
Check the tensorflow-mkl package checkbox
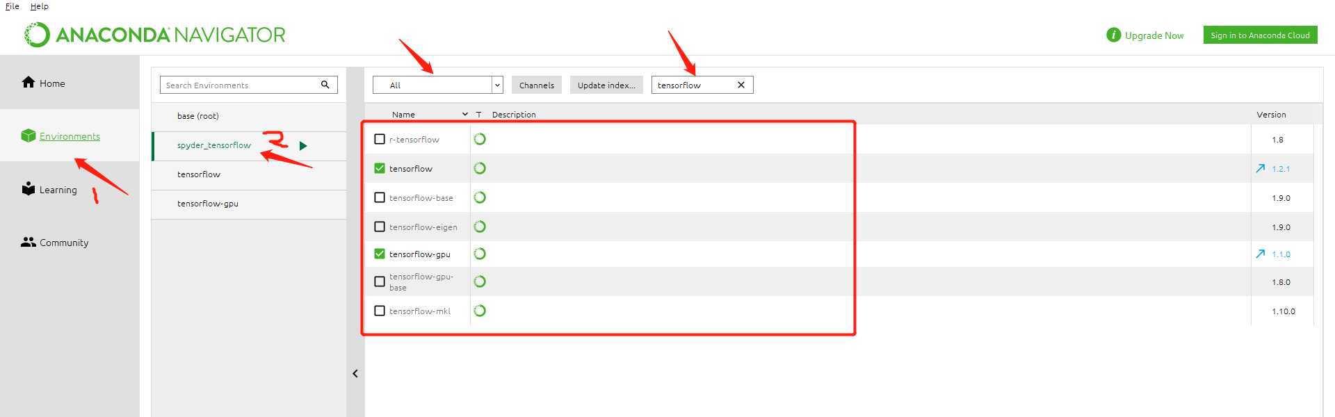tap(380, 311)
